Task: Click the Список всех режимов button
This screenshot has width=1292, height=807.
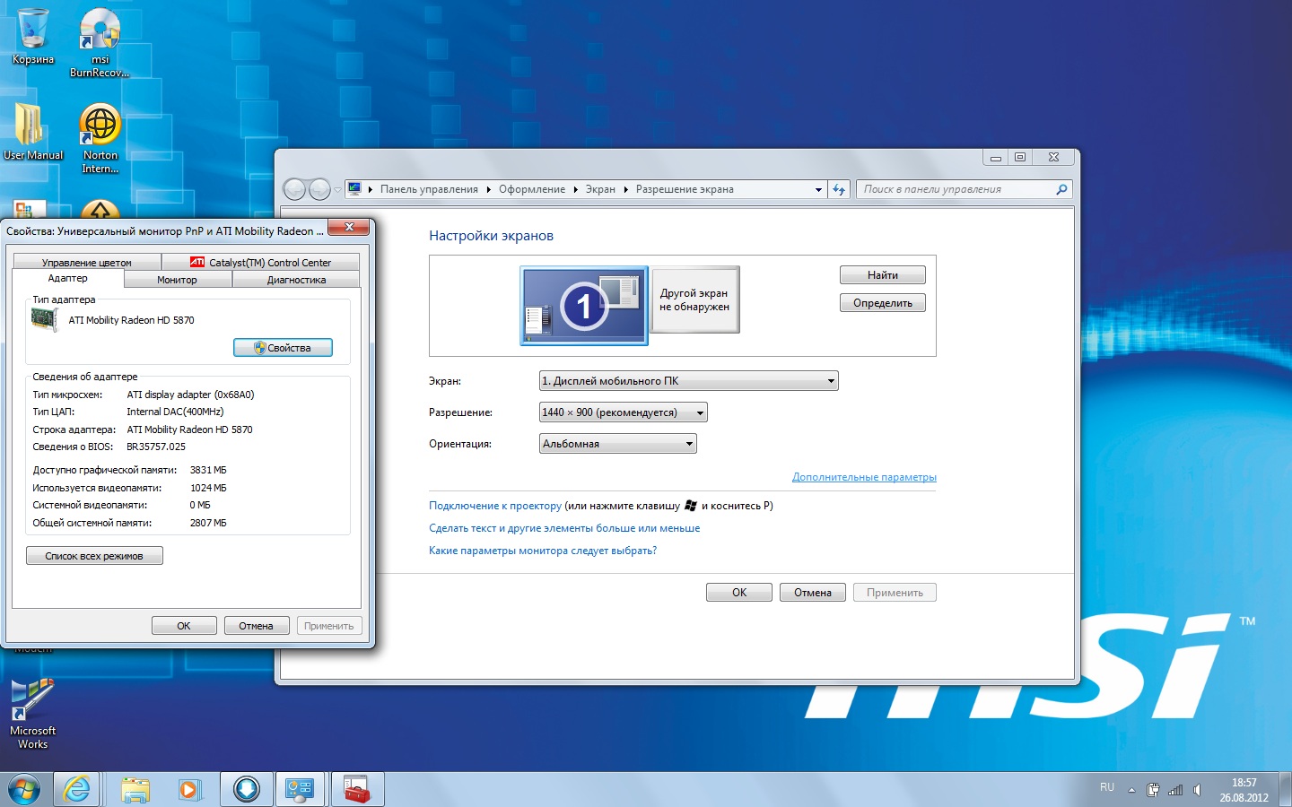Action: 94,556
